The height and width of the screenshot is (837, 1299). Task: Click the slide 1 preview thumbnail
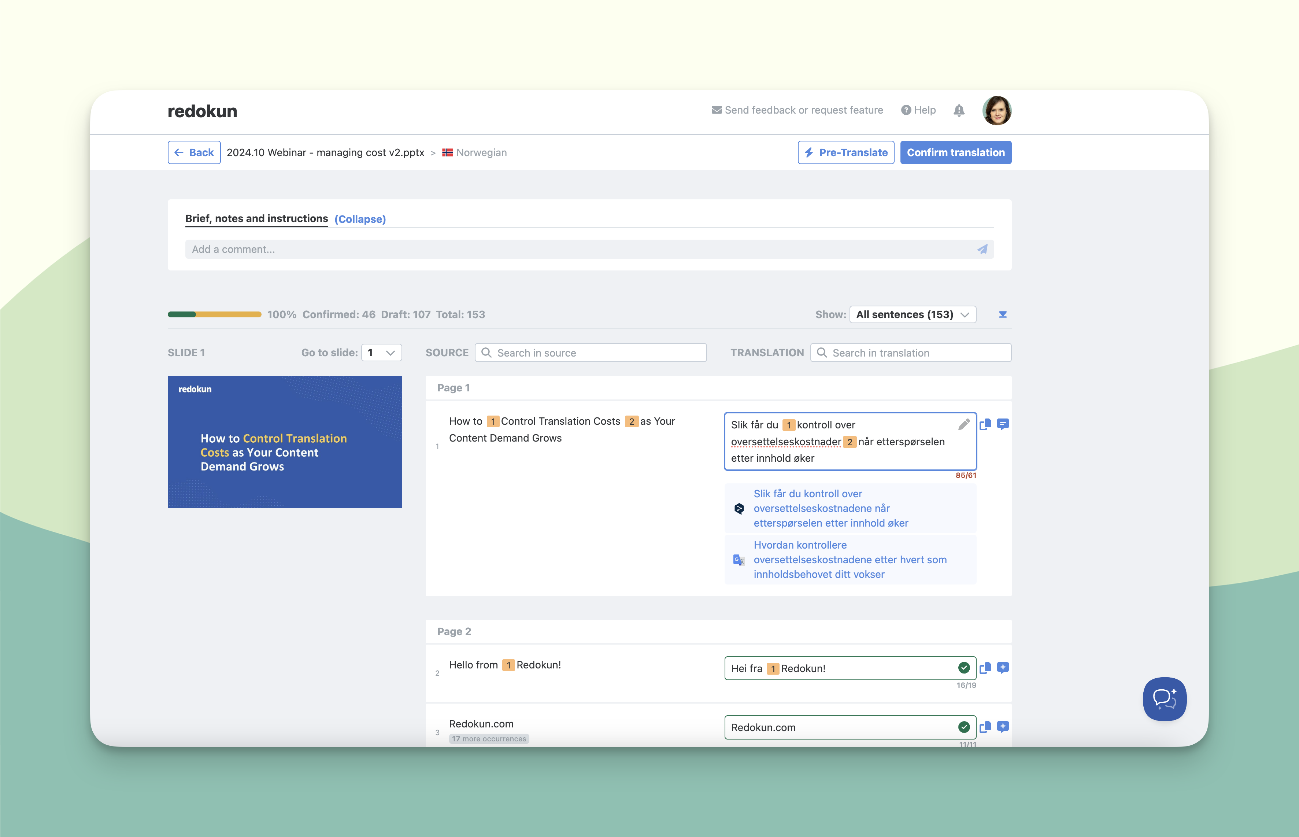point(285,441)
